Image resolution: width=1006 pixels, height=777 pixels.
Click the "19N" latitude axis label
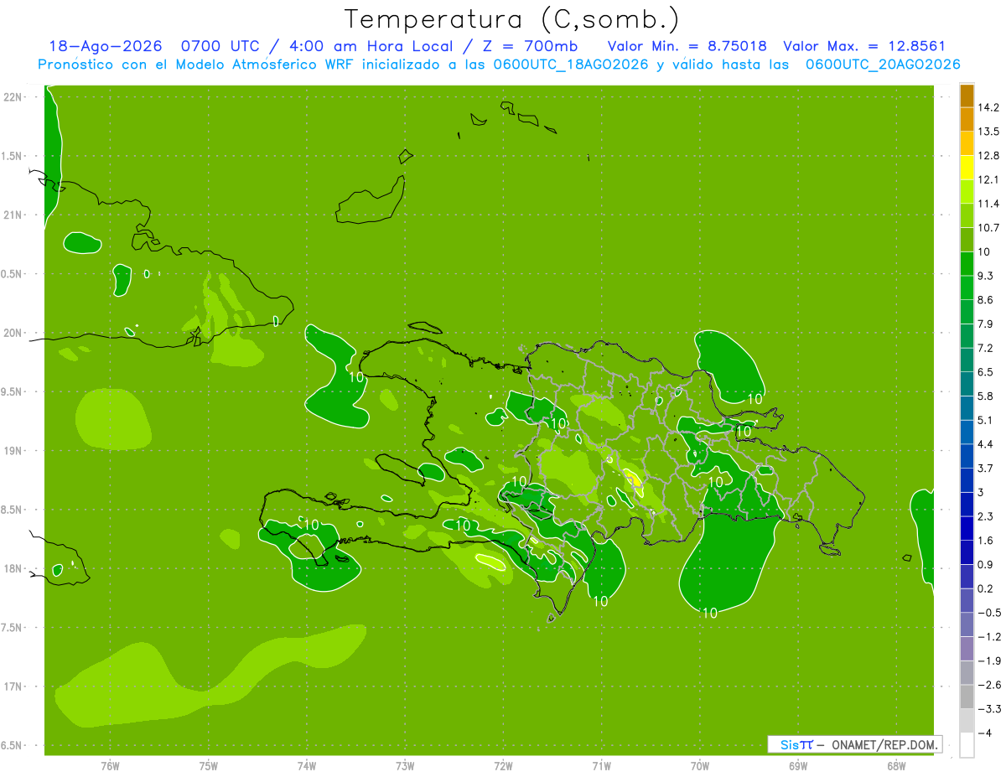[x=13, y=450]
